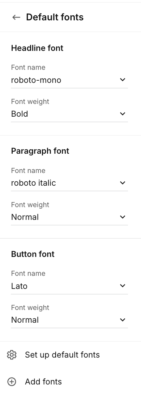Click the Default fonts panel title
This screenshot has height=407, width=141.
click(55, 17)
